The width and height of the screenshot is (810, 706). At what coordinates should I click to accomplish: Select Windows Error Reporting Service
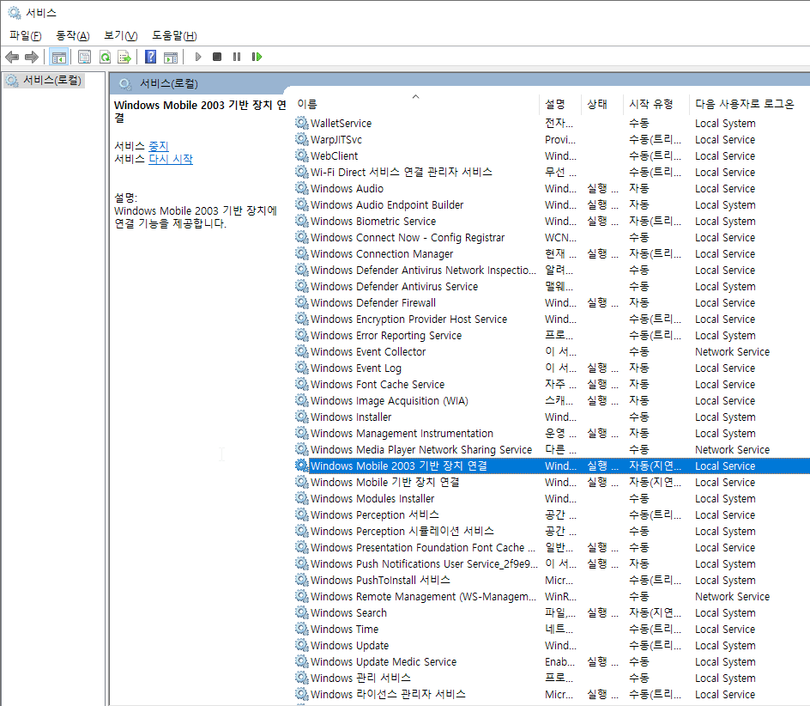[x=386, y=335]
